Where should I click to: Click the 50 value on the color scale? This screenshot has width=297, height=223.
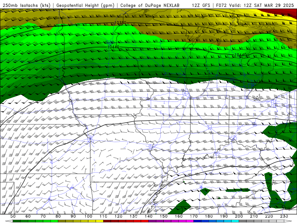click(x=13, y=216)
